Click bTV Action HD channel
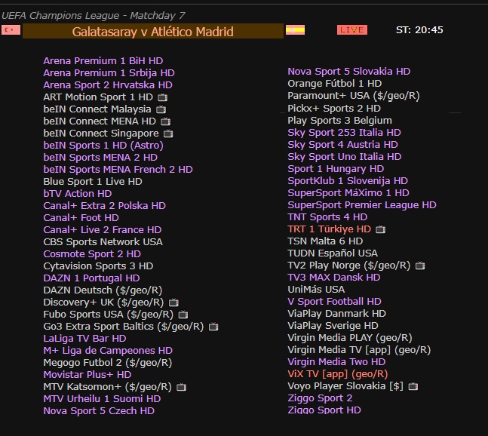The image size is (488, 436). 78,194
